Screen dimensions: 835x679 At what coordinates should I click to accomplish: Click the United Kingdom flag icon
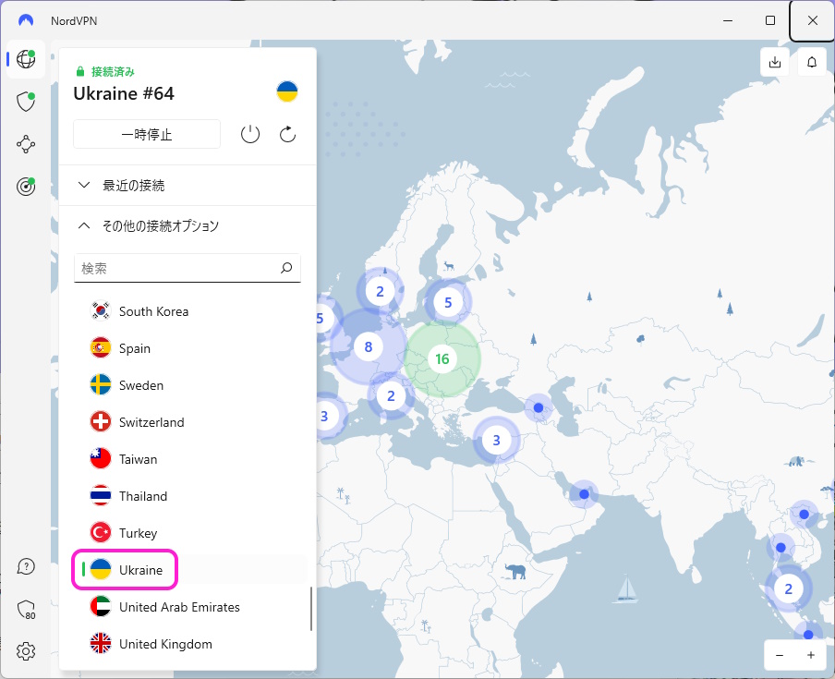(100, 644)
